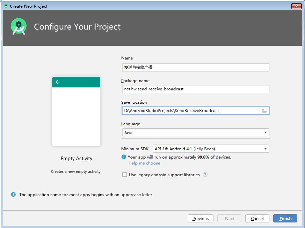Viewport: 305px width, 228px height.
Task: Enable Use legacy android.support libraries checkbox
Action: pos(125,174)
